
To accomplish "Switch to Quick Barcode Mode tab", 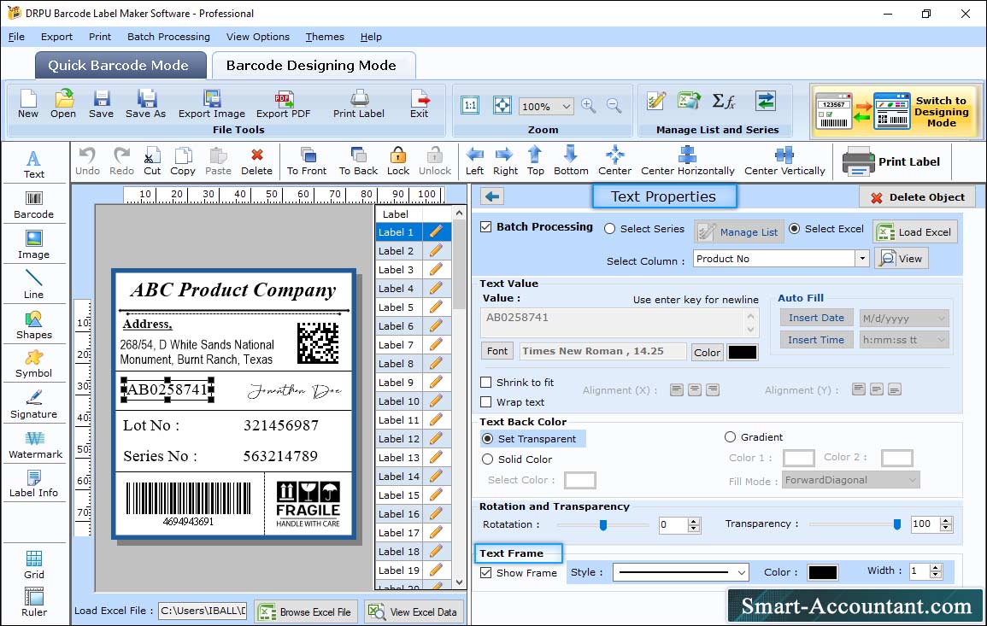I will 120,66.
